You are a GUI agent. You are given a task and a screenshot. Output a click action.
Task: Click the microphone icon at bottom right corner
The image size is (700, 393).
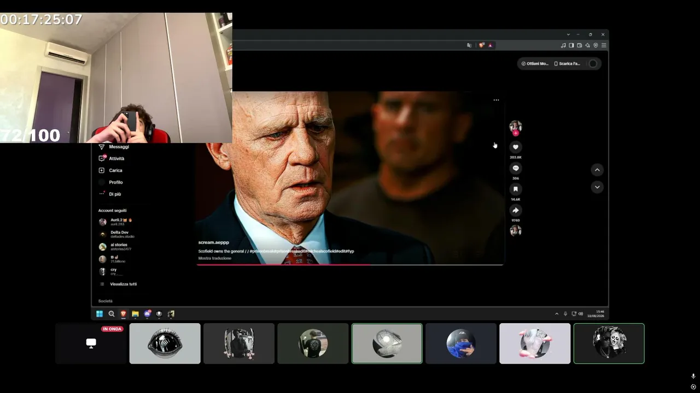[x=693, y=376]
